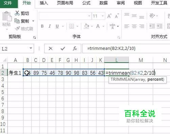Click the wén phonetic guide icon
The height and width of the screenshot is (134, 170).
point(112,26)
